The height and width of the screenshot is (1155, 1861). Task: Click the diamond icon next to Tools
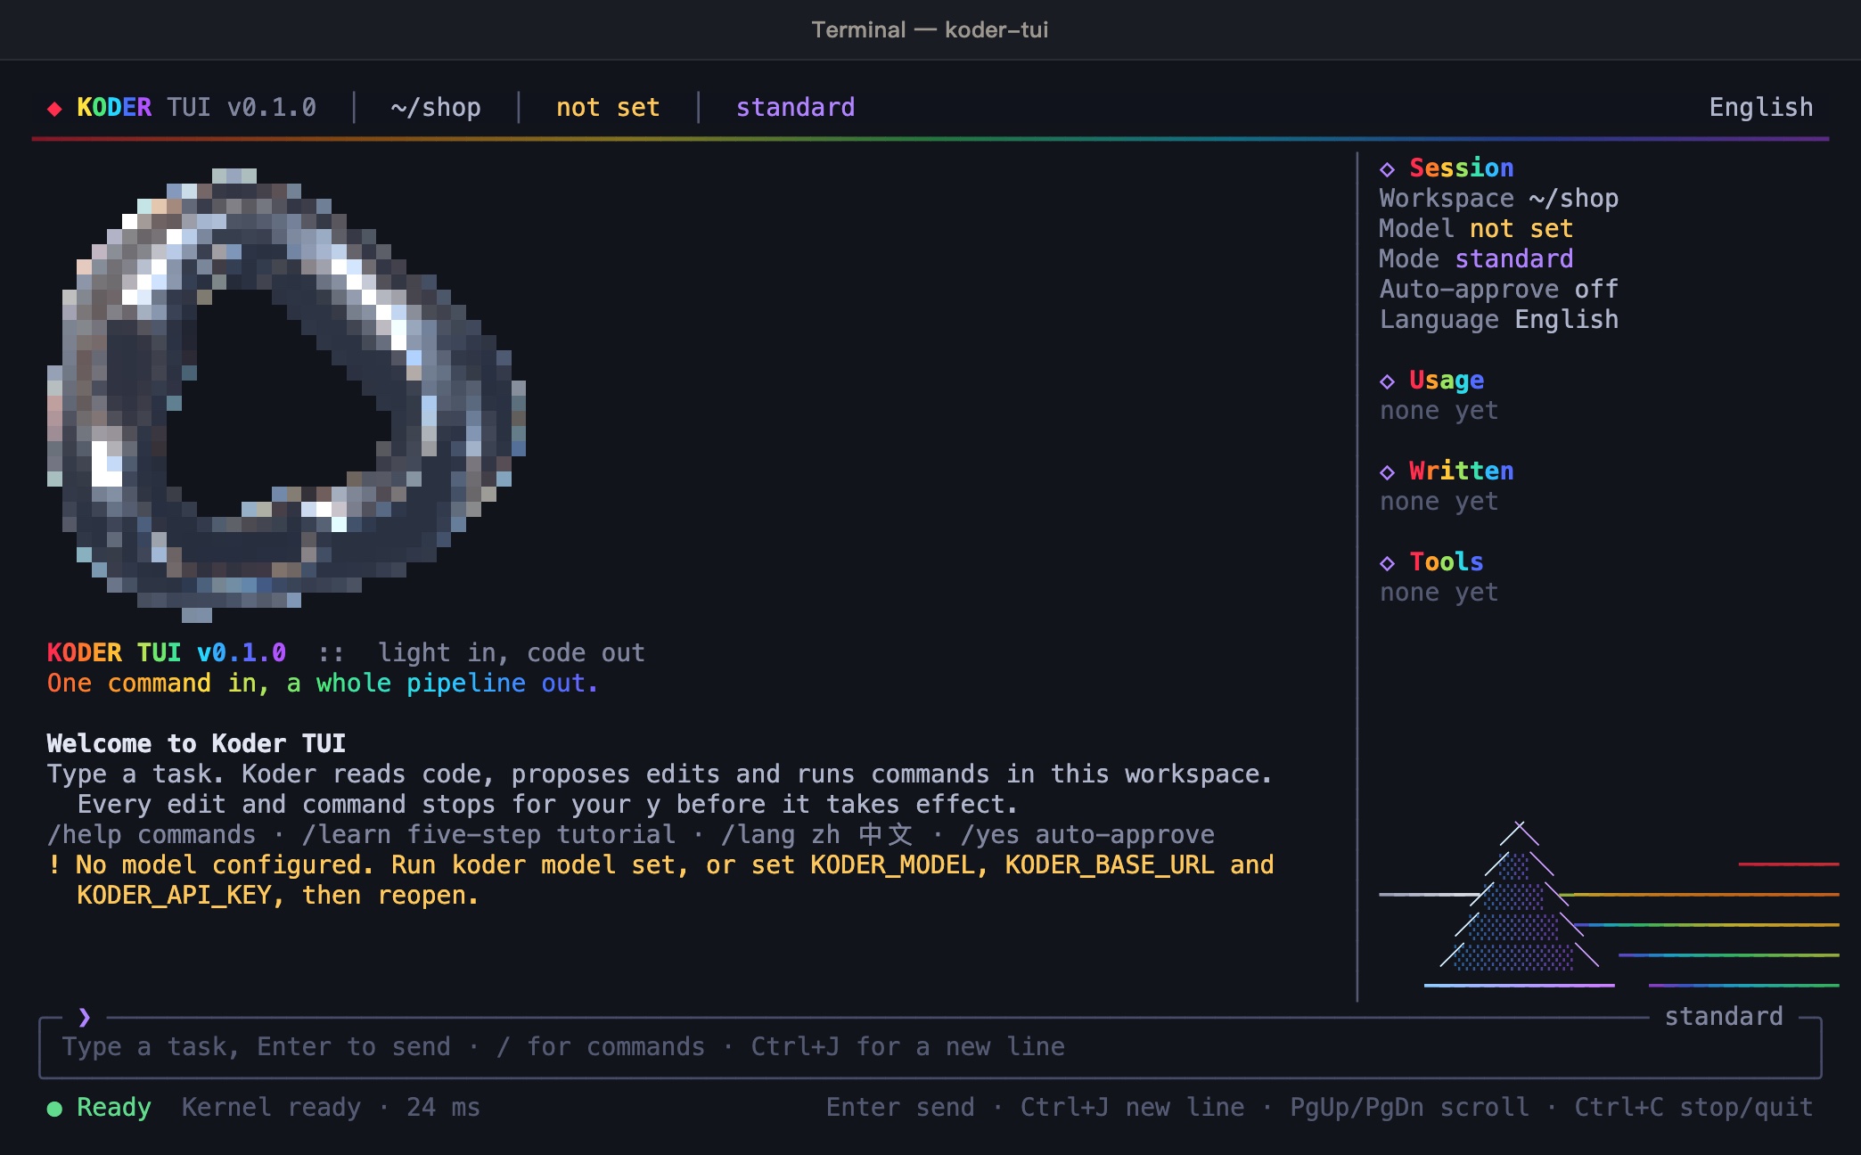[x=1387, y=563]
